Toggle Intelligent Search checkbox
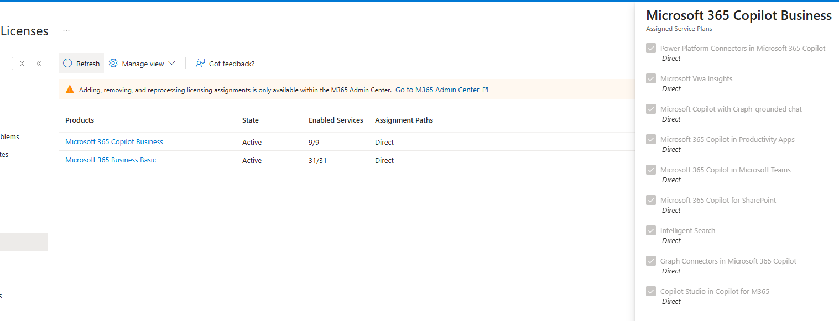The width and height of the screenshot is (839, 321). click(651, 230)
